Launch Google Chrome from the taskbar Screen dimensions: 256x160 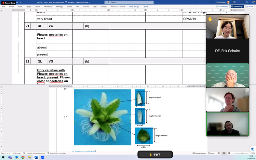click(x=23, y=157)
